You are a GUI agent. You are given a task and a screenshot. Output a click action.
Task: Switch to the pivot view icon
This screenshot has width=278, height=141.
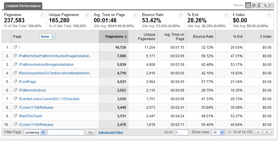271,5
